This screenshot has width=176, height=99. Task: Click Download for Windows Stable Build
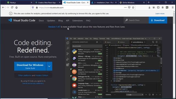point(30,66)
